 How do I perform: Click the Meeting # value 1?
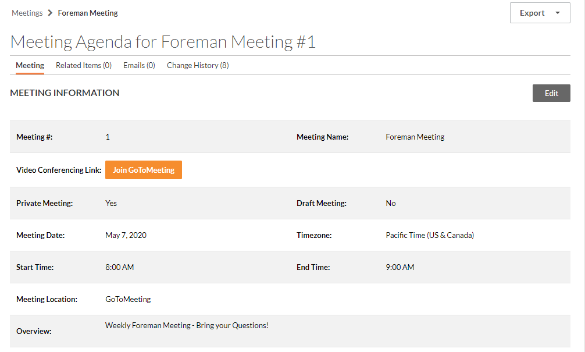coord(108,137)
